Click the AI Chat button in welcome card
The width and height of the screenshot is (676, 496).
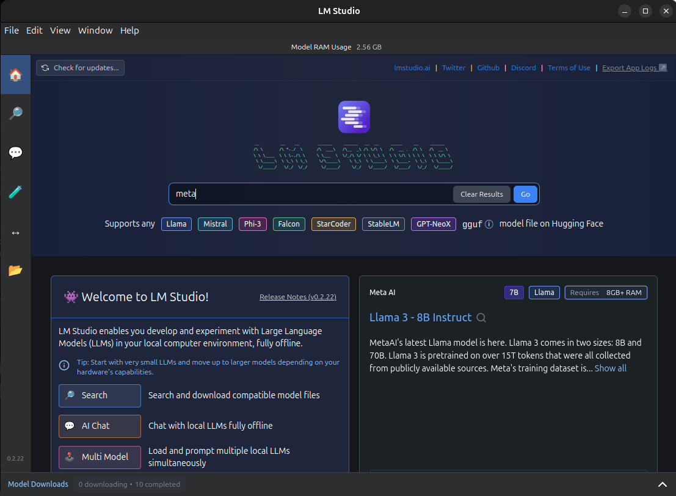tap(100, 426)
